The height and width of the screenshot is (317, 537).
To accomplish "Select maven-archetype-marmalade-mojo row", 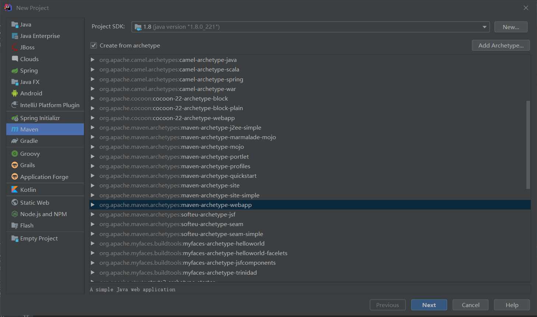I will [x=310, y=137].
